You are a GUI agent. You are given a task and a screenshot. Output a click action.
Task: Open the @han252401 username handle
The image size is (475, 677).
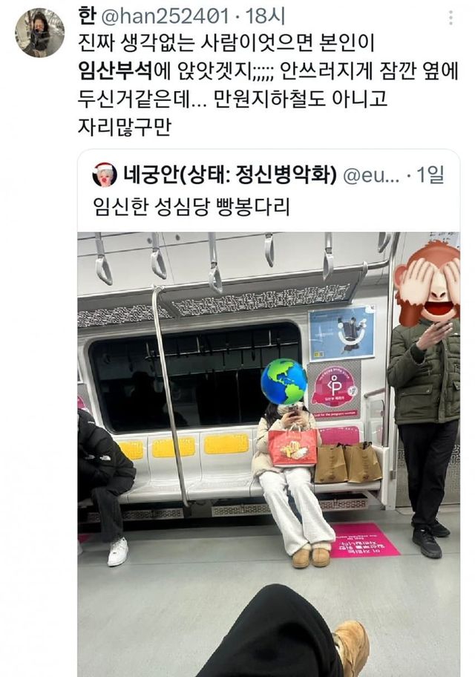pos(166,17)
